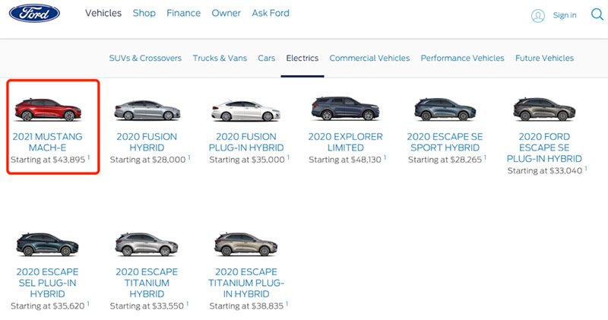
Task: Click the Sign in link
Action: (x=565, y=15)
